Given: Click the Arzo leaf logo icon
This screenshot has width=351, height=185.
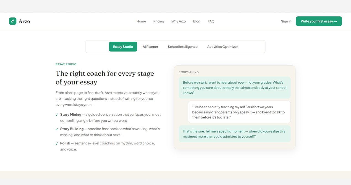Looking at the screenshot, I should pos(13,21).
